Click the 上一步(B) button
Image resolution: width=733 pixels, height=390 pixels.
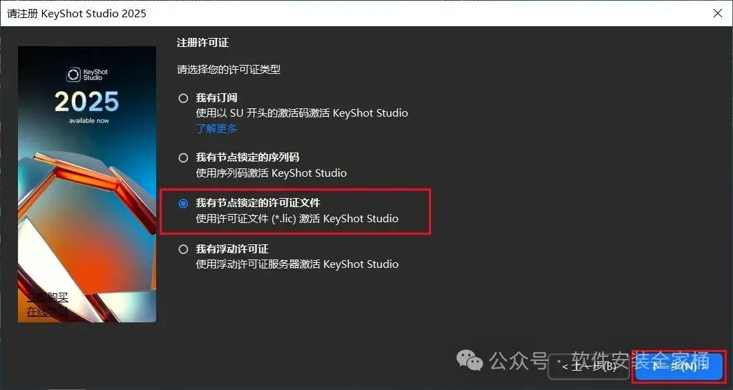pos(589,366)
